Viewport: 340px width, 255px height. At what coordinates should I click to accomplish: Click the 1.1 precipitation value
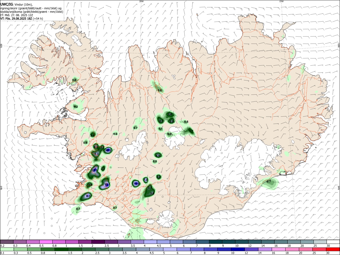coord(160,129)
